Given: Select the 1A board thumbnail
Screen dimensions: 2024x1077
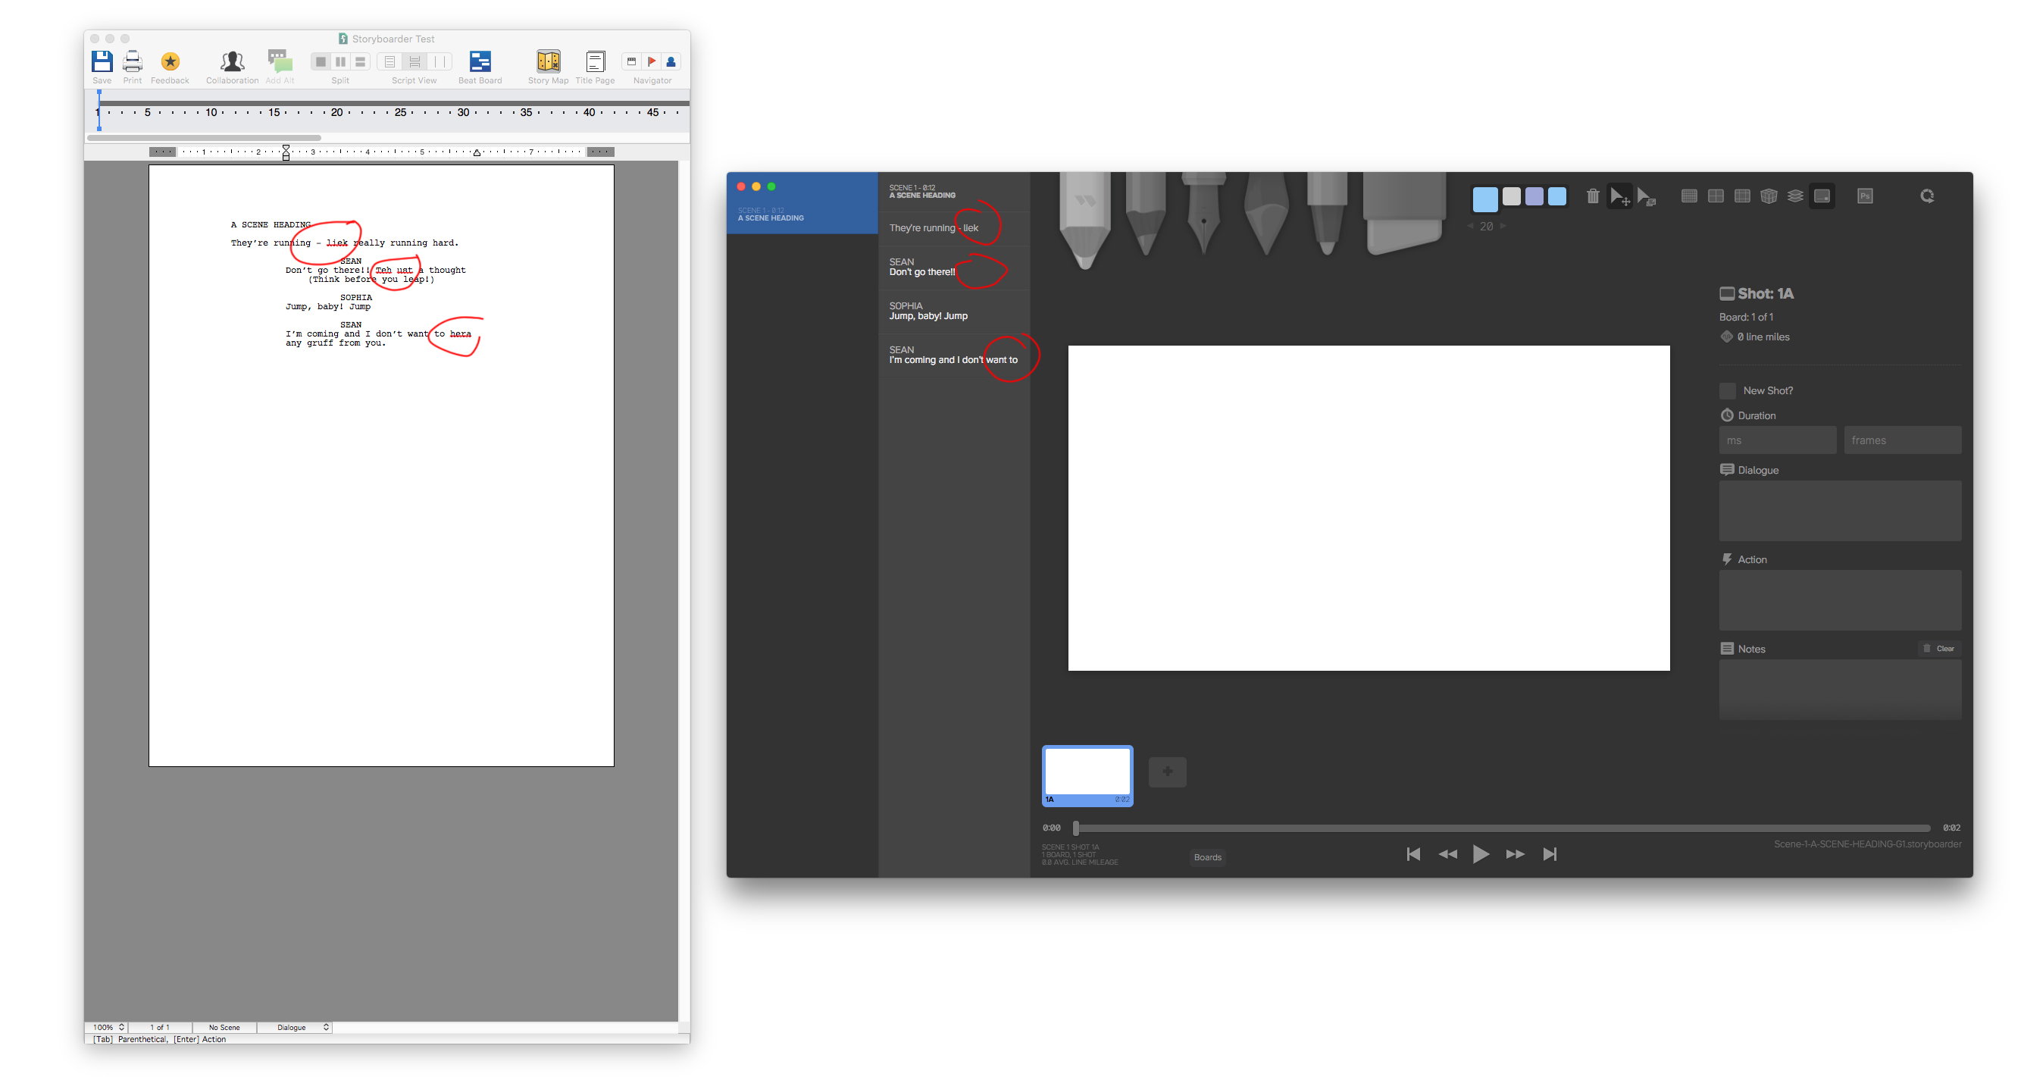Looking at the screenshot, I should 1087,775.
